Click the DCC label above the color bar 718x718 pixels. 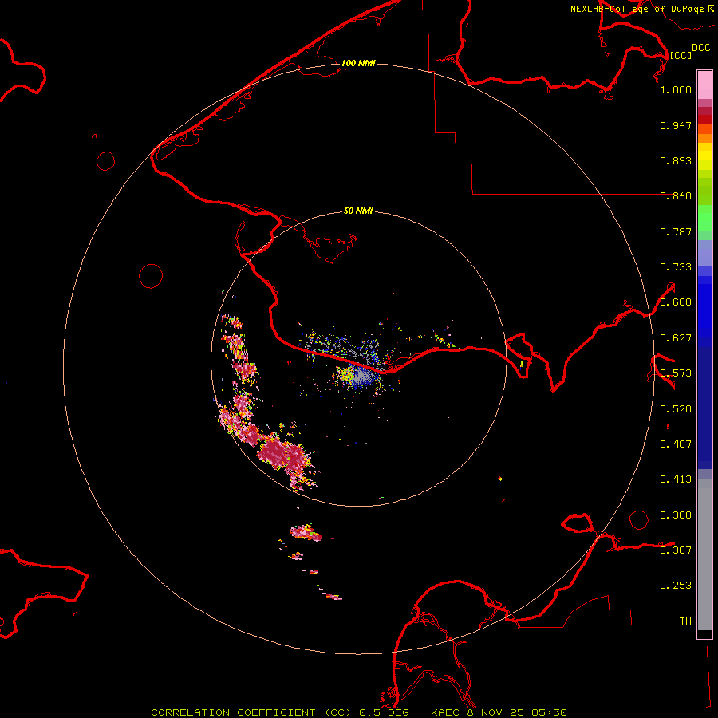point(700,48)
